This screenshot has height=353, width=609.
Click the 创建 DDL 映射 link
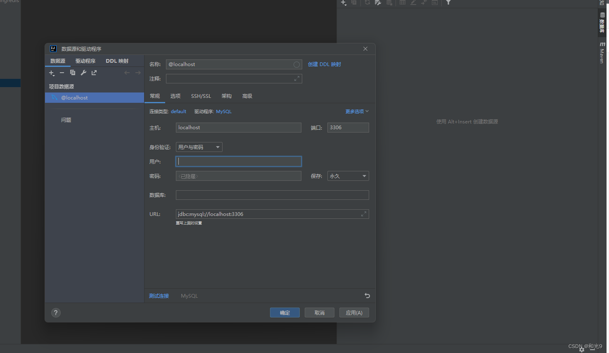(x=325, y=64)
